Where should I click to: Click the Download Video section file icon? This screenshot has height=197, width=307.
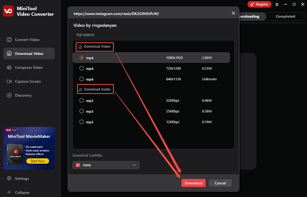coord(80,47)
